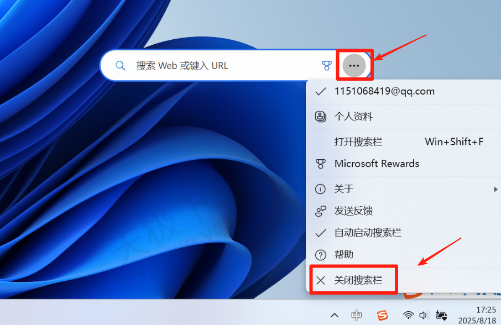Screen dimensions: 501x325
Task: Select the checked 1151068419@qq.com account
Action: click(384, 92)
